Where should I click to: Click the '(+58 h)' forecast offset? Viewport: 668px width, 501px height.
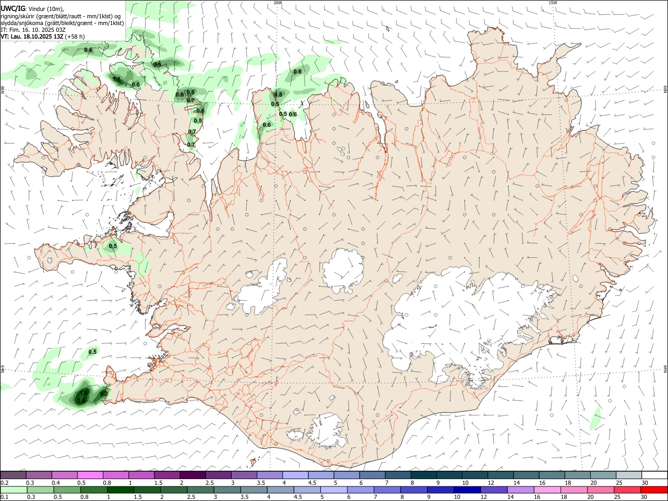pyautogui.click(x=75, y=37)
